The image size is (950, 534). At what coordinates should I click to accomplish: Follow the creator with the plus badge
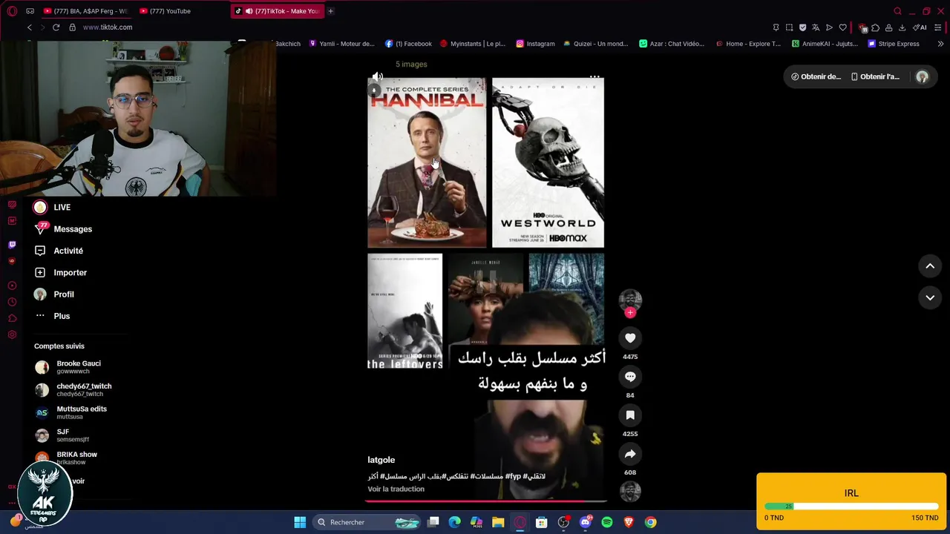click(630, 313)
